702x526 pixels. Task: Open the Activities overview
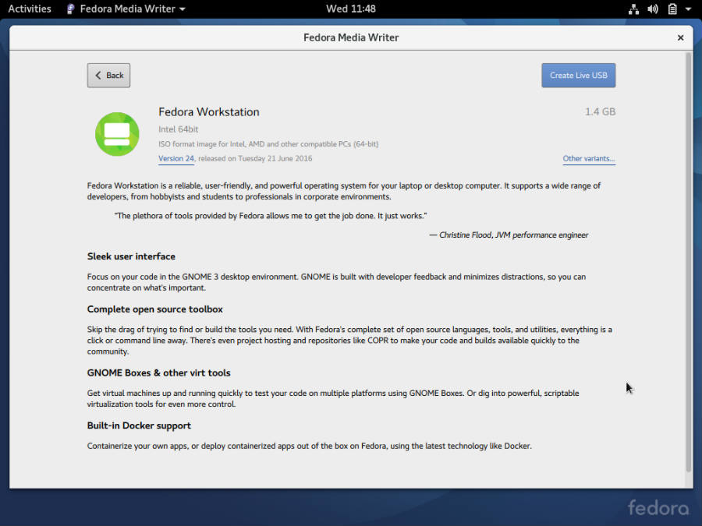30,9
